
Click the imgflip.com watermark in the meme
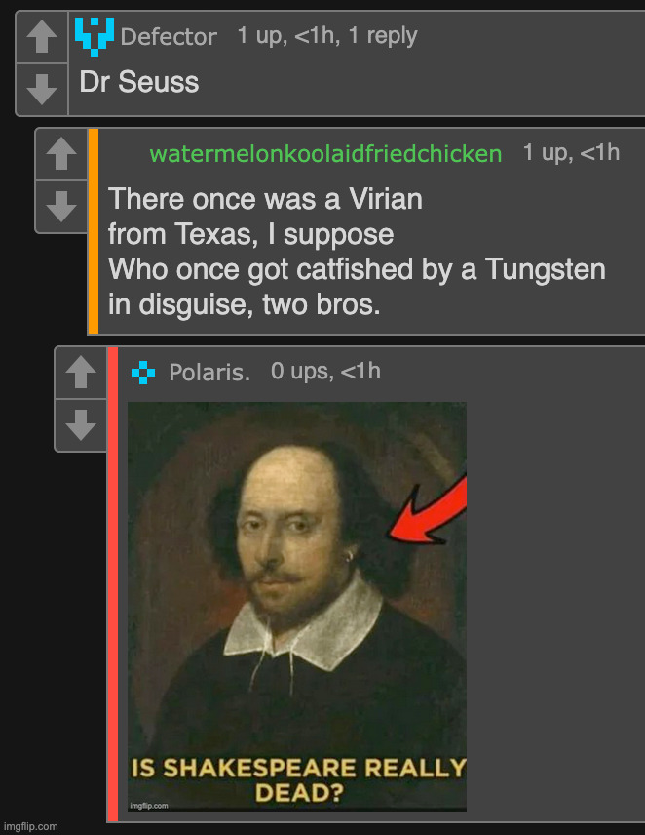[149, 805]
